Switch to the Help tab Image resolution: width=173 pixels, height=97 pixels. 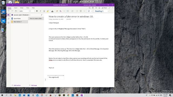coord(33,8)
